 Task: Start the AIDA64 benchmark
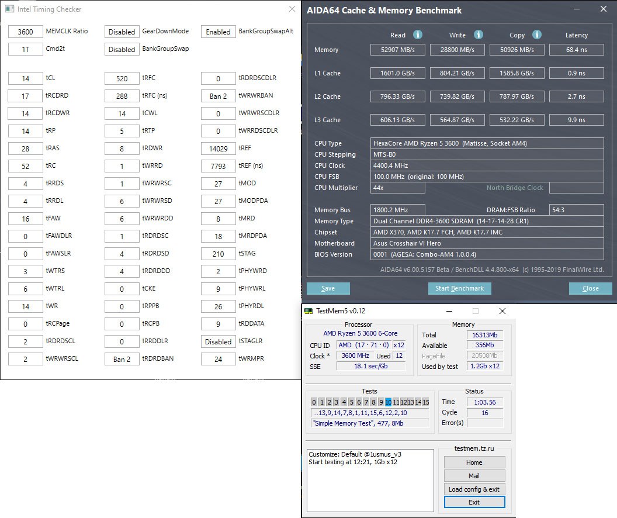tap(460, 288)
